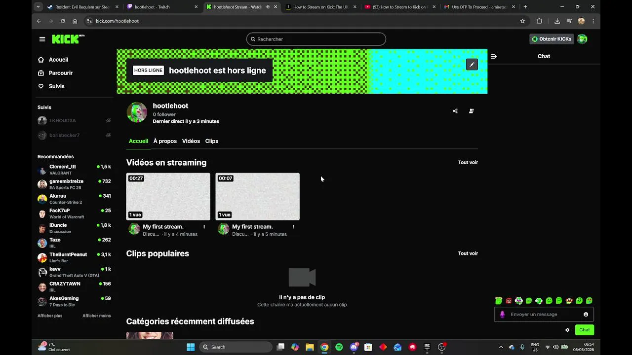Insert the angry red emote
Viewport: 632px width, 355px height.
click(509, 301)
